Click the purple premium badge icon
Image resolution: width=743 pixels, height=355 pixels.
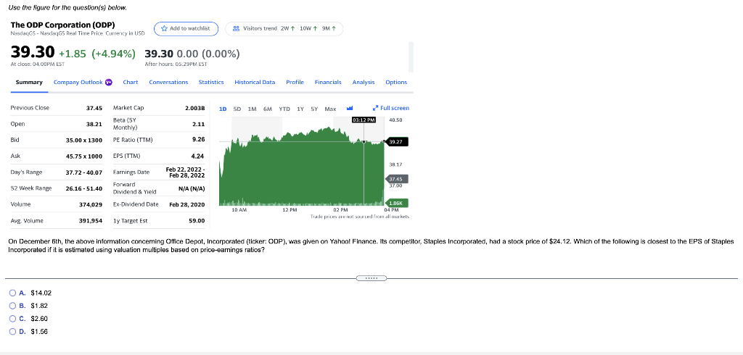click(x=108, y=83)
